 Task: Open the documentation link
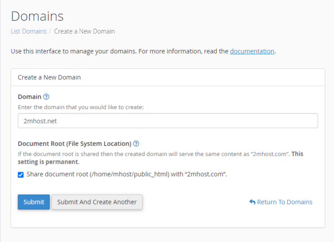(252, 51)
